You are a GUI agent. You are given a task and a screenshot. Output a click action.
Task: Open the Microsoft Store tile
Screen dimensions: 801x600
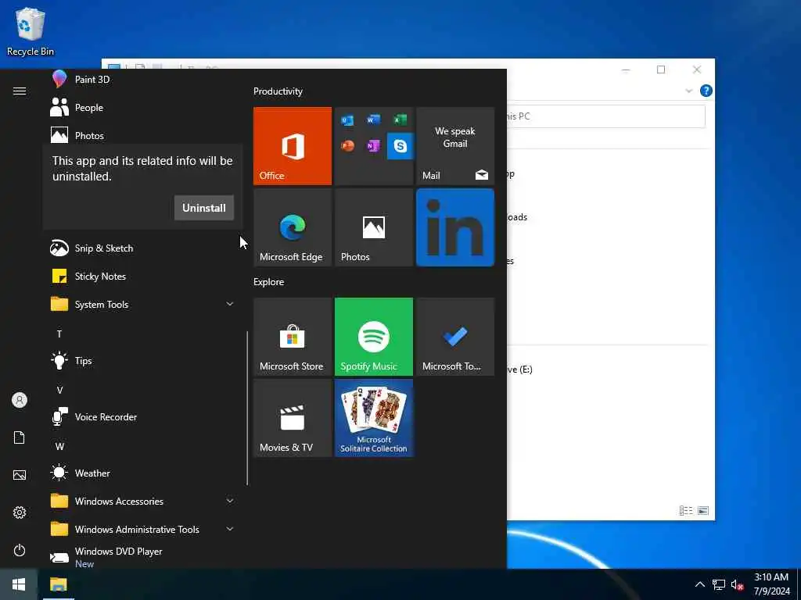pos(293,337)
